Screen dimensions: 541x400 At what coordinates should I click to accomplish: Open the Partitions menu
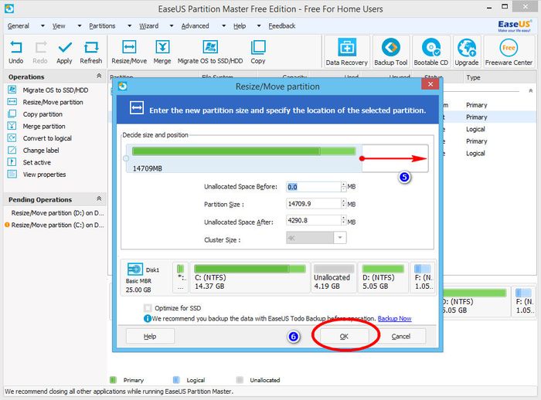click(x=102, y=25)
